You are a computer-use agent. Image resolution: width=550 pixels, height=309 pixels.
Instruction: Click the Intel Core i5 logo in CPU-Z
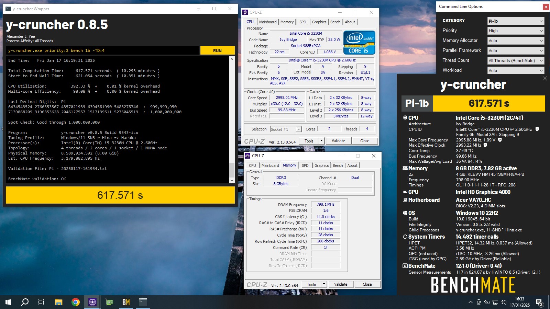359,43
